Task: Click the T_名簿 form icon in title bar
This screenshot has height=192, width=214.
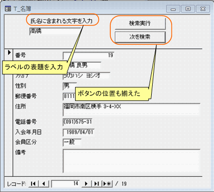Action: pyautogui.click(x=8, y=9)
